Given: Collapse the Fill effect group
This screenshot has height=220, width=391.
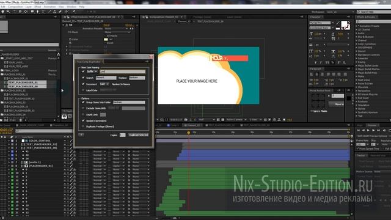Looking at the screenshot, I should (x=64, y=25).
